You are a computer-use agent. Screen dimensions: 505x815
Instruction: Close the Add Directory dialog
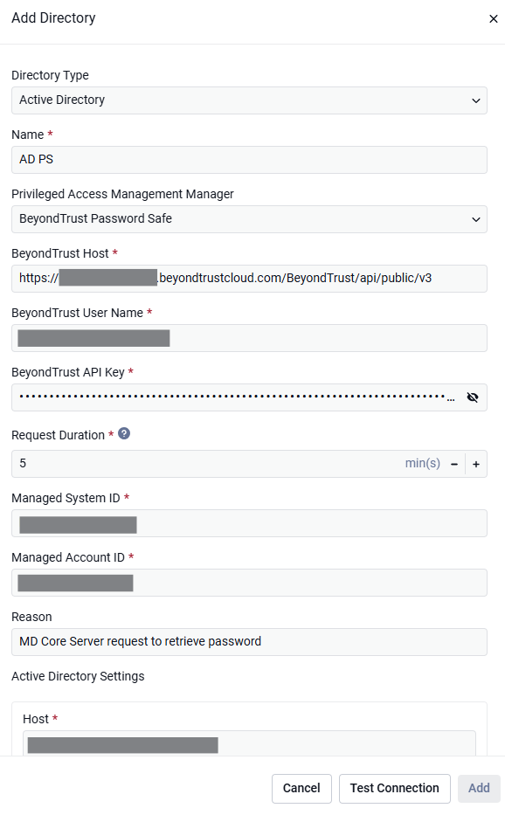[493, 19]
